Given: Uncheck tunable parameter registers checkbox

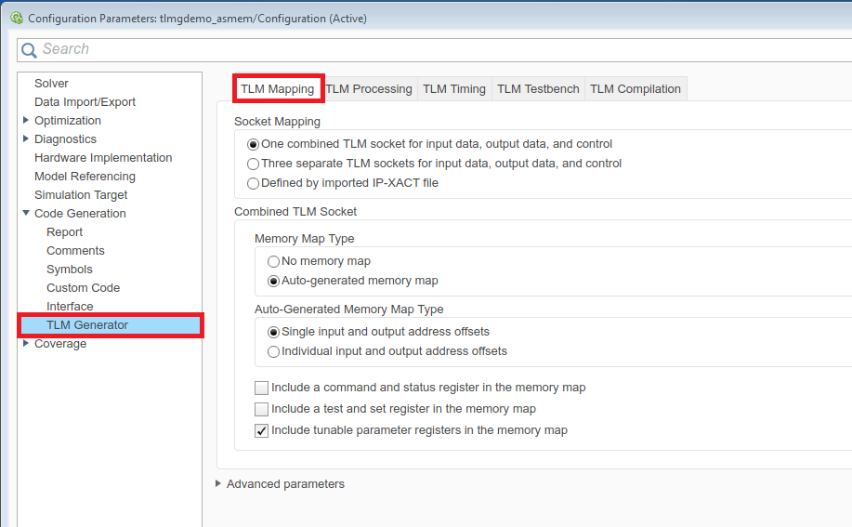Looking at the screenshot, I should (262, 430).
